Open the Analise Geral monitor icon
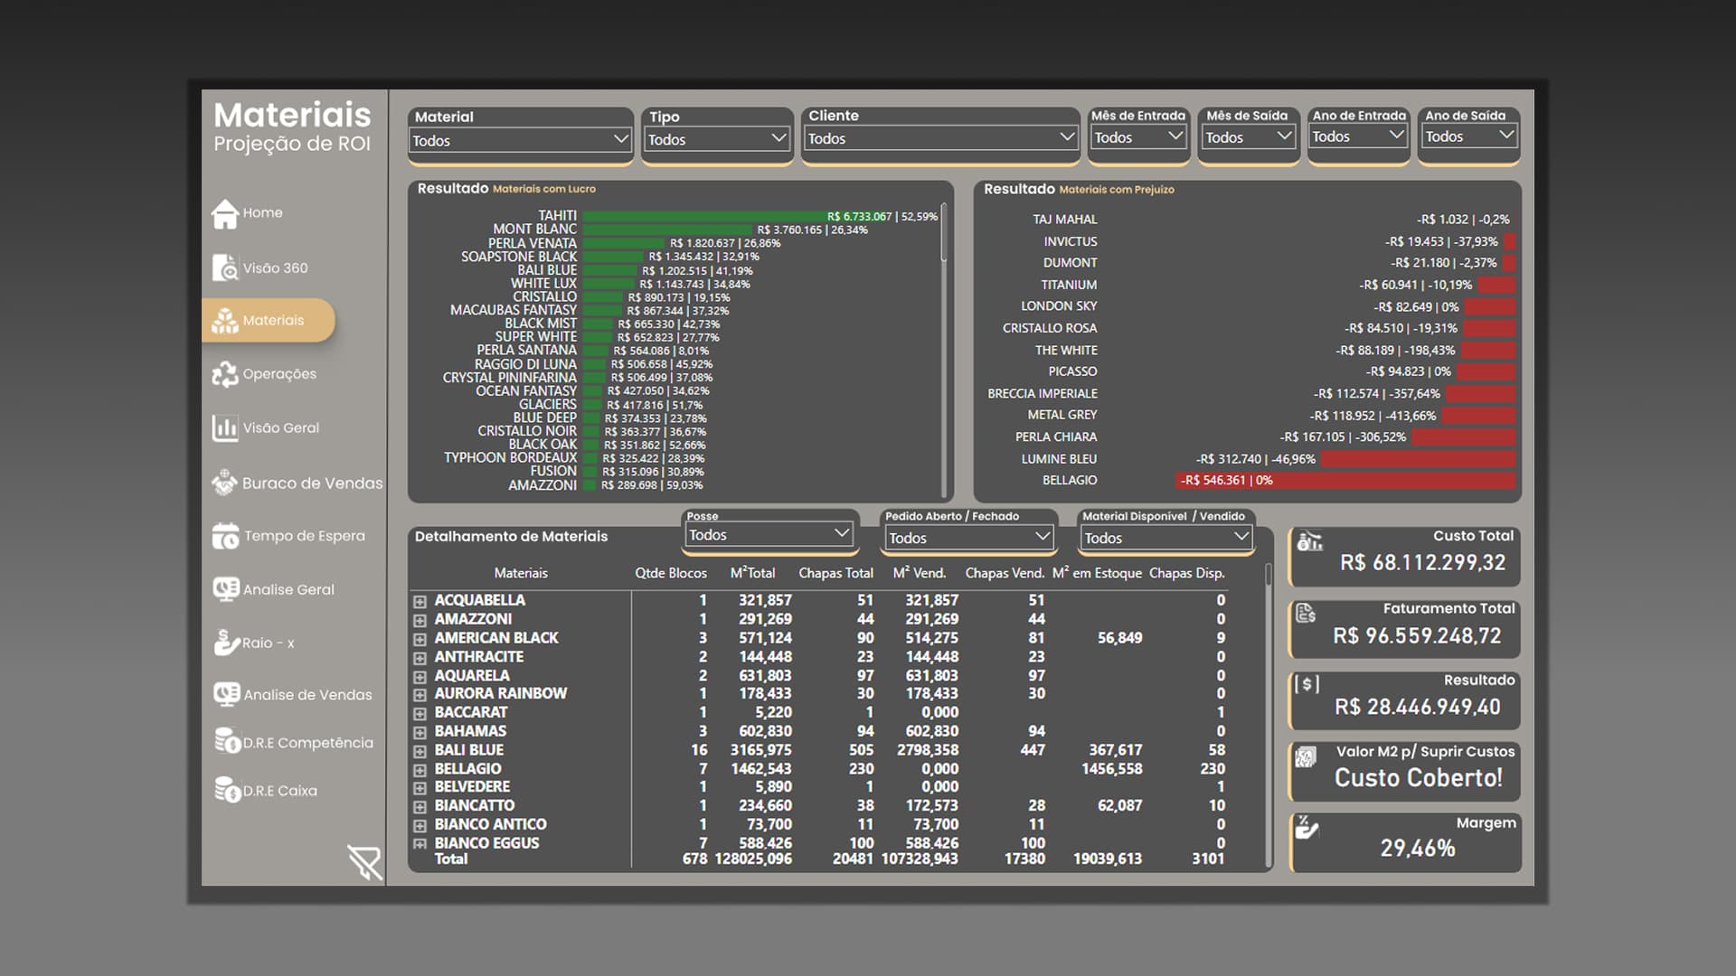Image resolution: width=1736 pixels, height=976 pixels. pyautogui.click(x=225, y=589)
